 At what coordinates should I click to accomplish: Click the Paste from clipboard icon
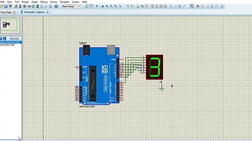146,6
